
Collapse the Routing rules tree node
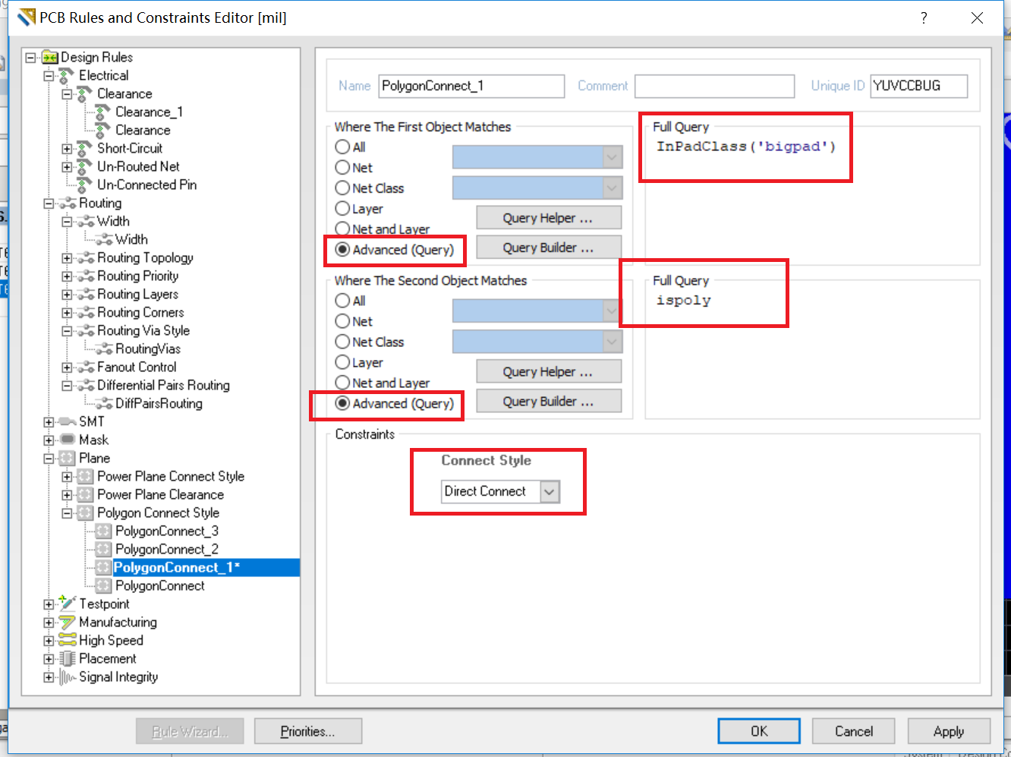coord(49,203)
